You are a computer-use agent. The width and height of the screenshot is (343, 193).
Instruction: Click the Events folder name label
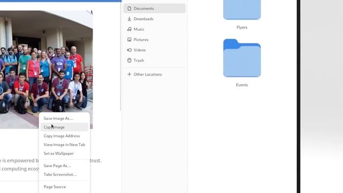(x=242, y=85)
